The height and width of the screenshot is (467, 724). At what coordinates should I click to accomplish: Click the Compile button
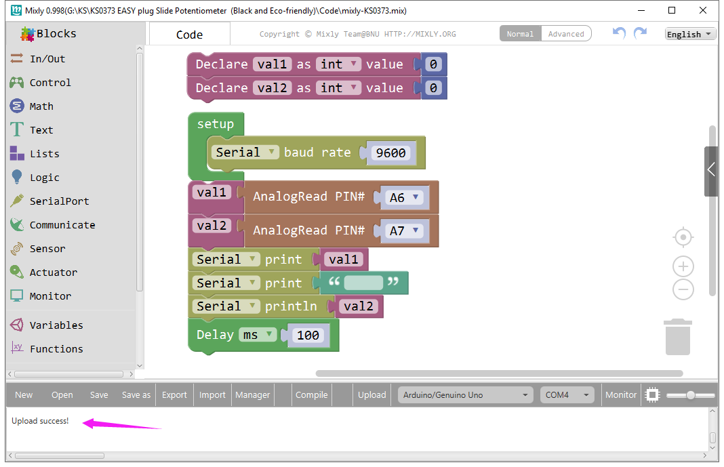click(311, 395)
